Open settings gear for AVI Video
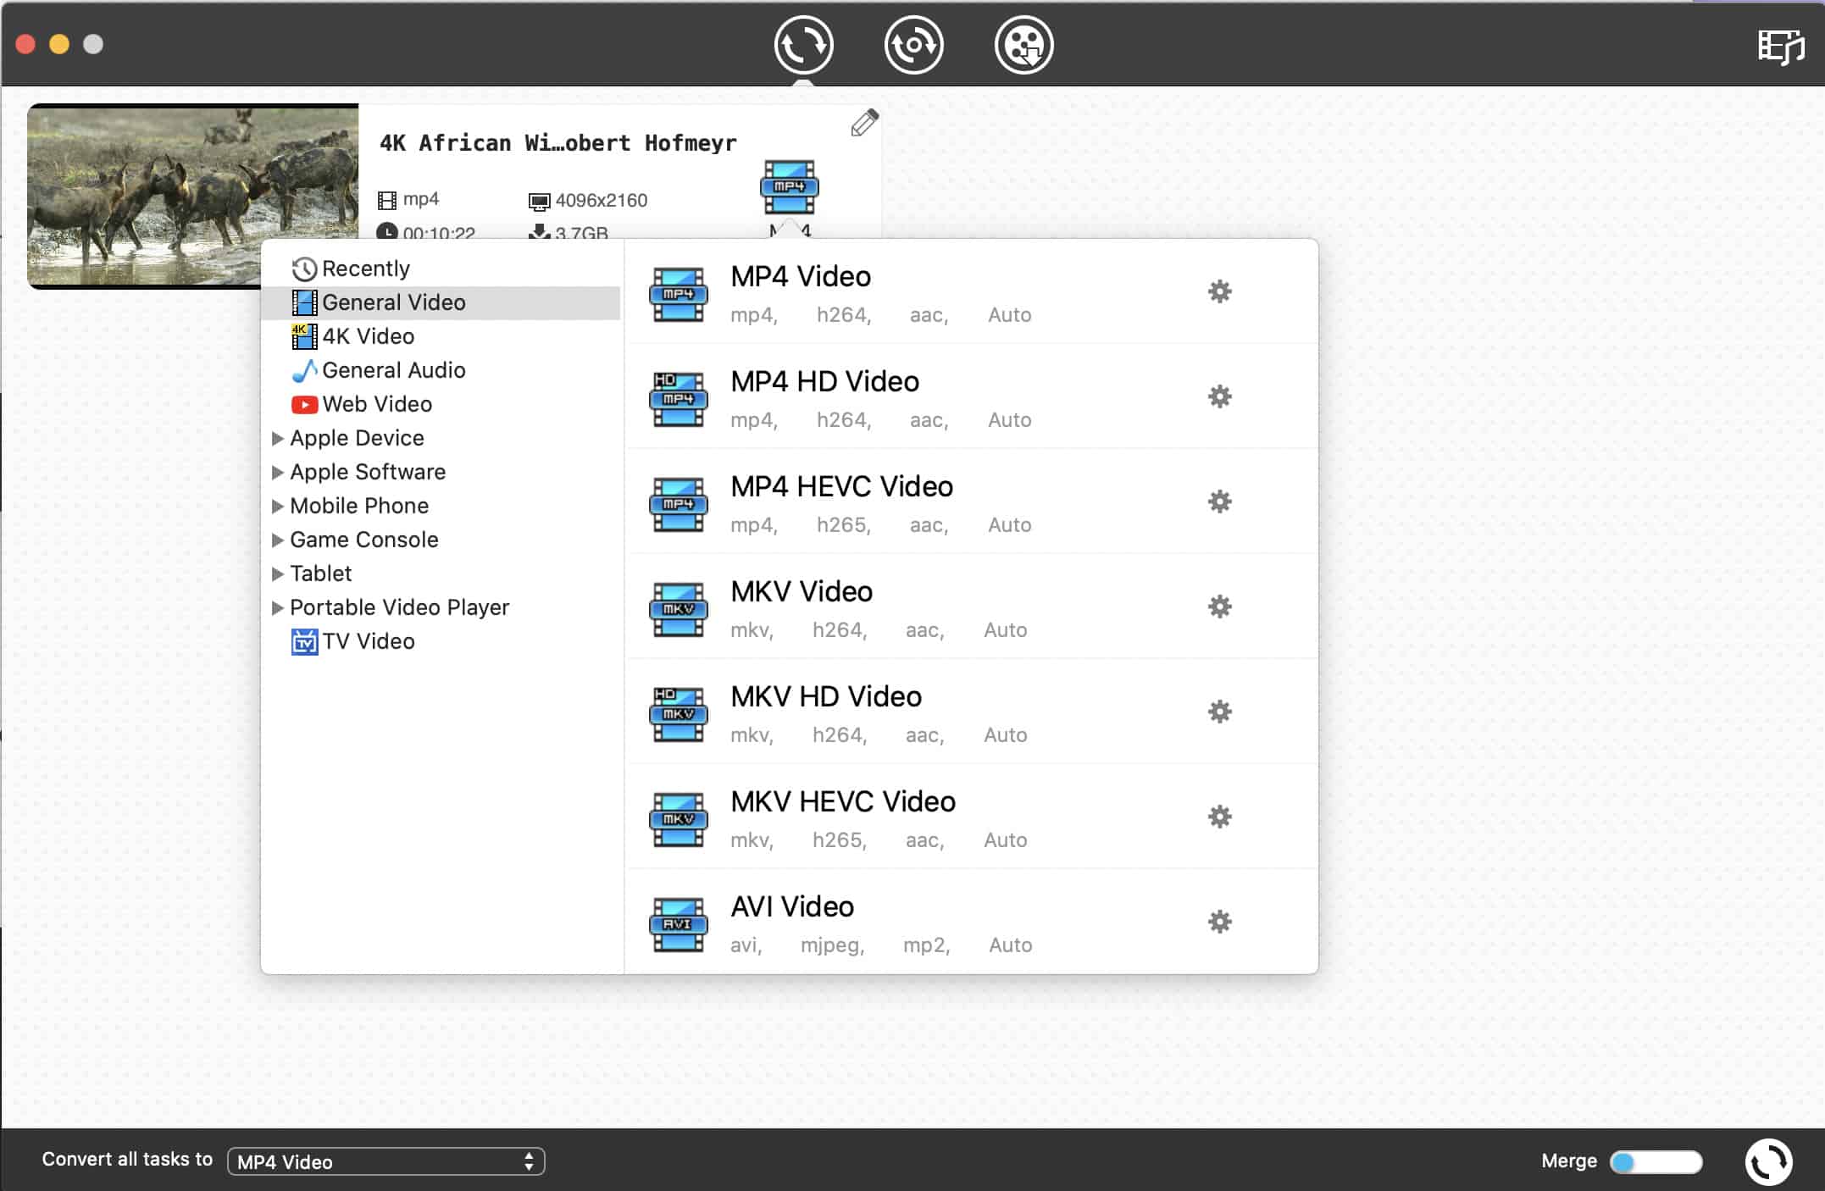This screenshot has height=1191, width=1825. point(1219,922)
